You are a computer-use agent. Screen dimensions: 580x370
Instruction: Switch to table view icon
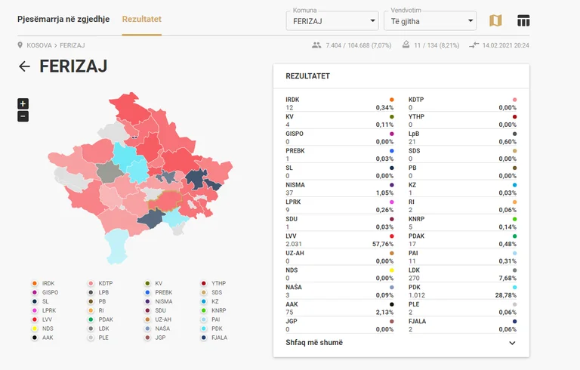click(x=523, y=20)
